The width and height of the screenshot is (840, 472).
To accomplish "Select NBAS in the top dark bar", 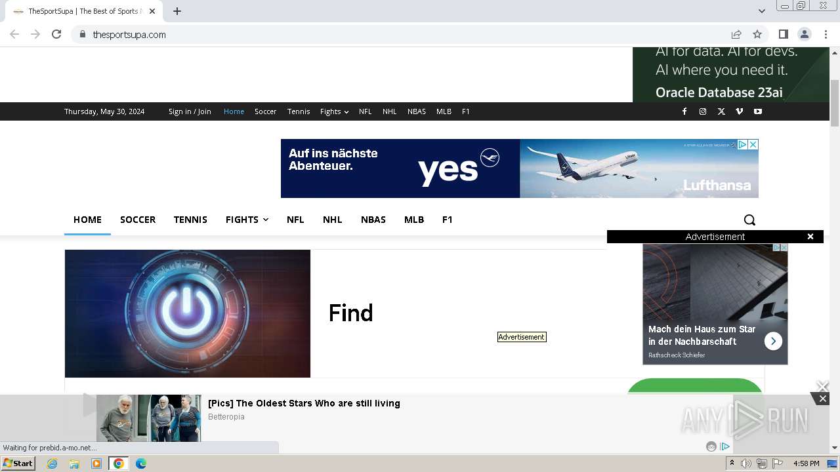I will (417, 111).
